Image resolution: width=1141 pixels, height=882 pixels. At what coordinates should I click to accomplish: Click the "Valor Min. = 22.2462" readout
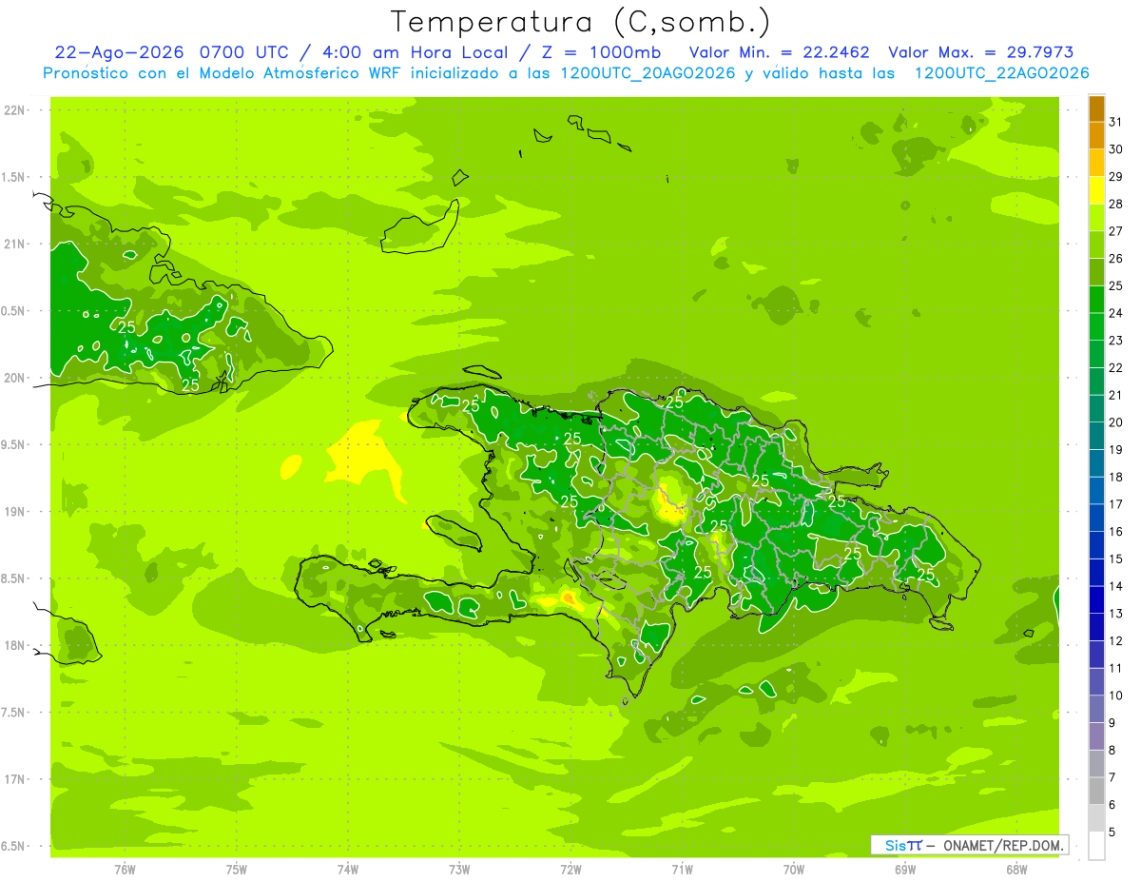point(779,52)
